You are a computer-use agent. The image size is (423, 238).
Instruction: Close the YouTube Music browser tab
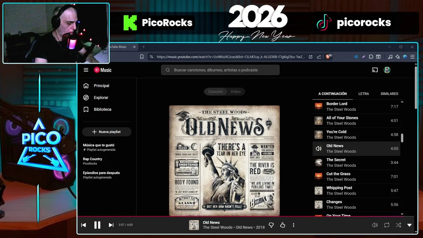(x=134, y=47)
